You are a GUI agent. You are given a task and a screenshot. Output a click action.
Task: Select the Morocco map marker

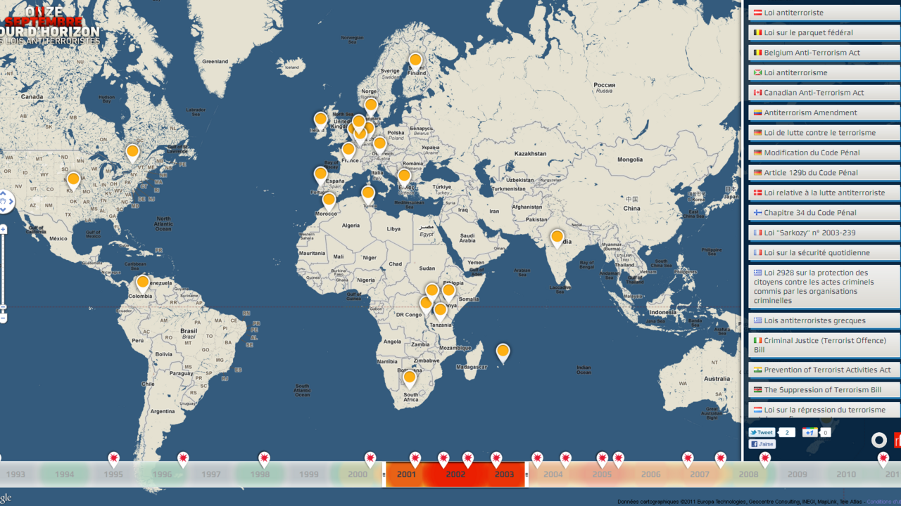328,200
